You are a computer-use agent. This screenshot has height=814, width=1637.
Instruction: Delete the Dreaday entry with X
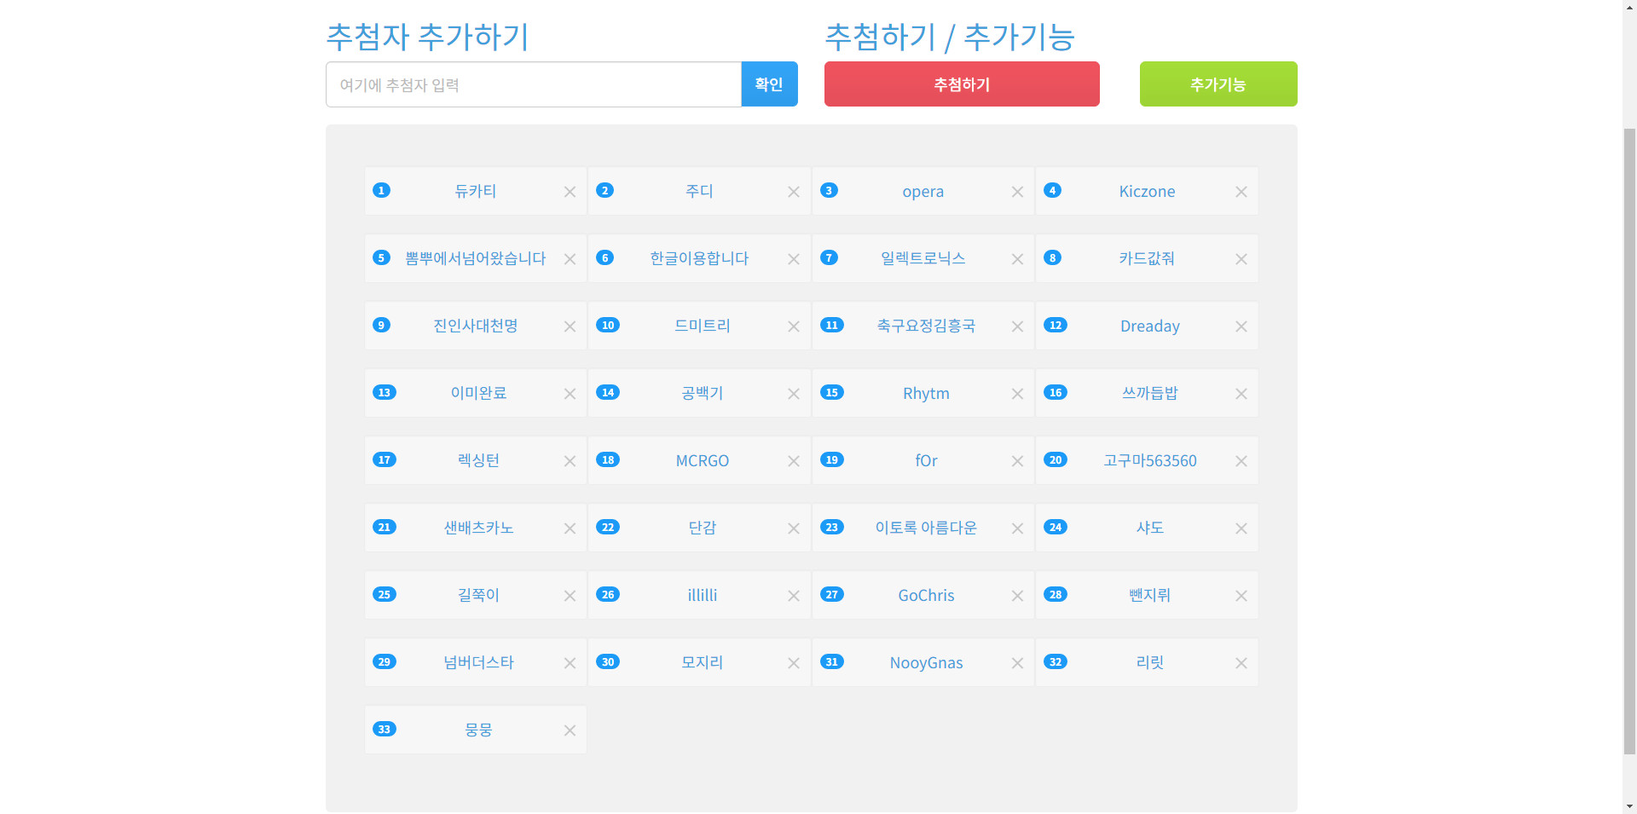click(1241, 326)
